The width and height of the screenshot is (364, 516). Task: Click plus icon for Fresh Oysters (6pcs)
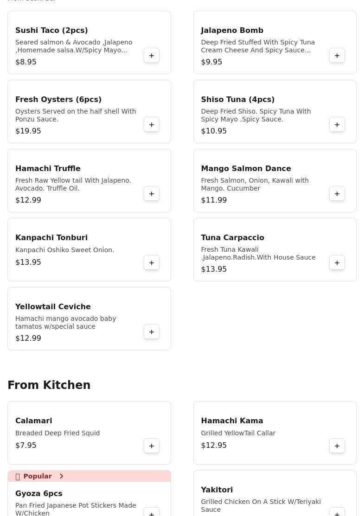click(152, 125)
